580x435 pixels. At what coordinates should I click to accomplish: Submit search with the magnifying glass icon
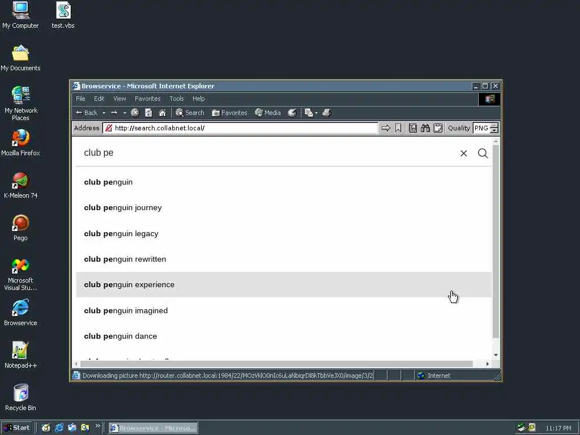[x=483, y=153]
